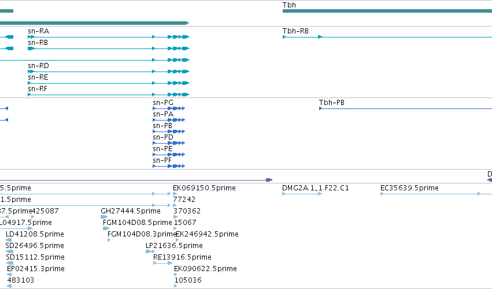Click the Tbh gene bar
The width and height of the screenshot is (492, 289).
[387, 12]
